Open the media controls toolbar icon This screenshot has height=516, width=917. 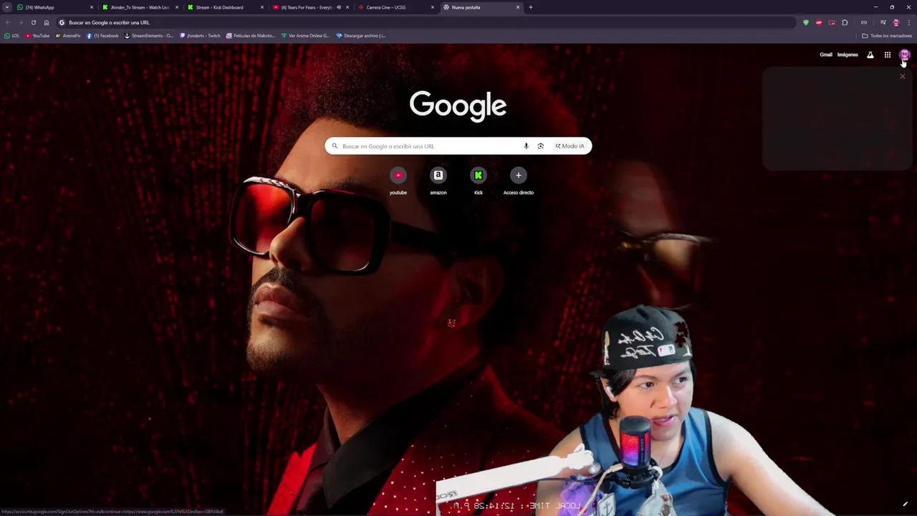pyautogui.click(x=883, y=22)
